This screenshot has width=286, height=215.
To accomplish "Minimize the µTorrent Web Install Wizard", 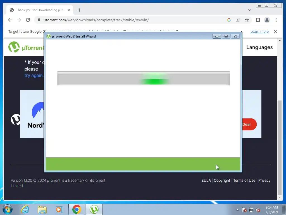I will click(x=217, y=36).
